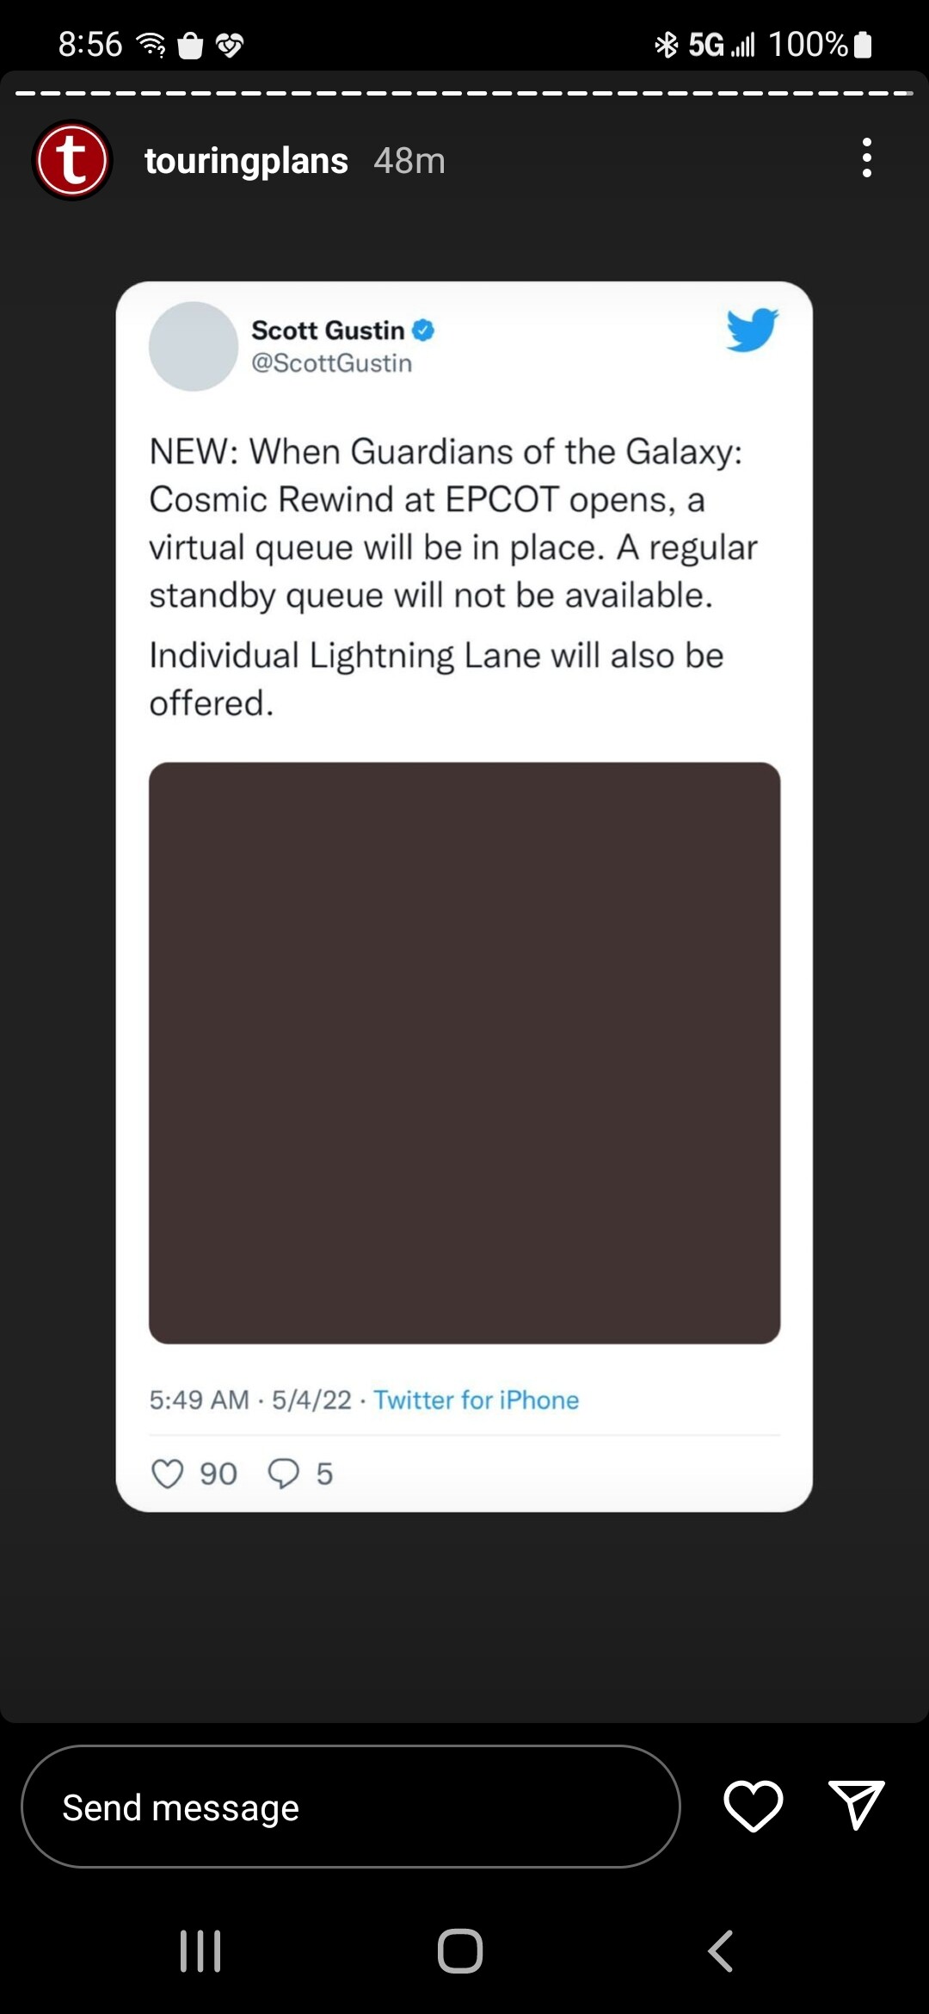Open the three-dot story options menu
Viewport: 929px width, 2014px height.
[x=866, y=158]
